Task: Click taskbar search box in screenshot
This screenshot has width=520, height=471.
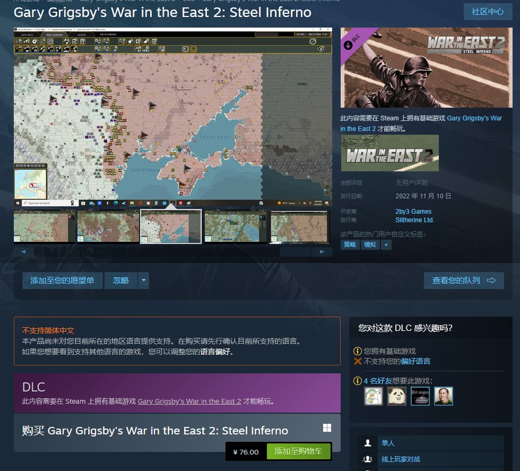Action: 49,203
